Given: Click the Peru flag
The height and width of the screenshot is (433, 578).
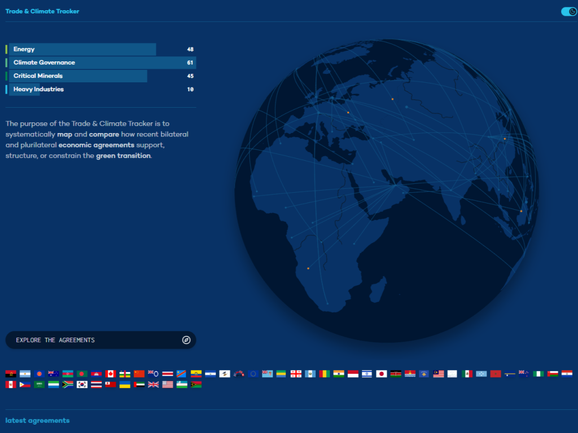Looking at the screenshot, I should tap(11, 385).
